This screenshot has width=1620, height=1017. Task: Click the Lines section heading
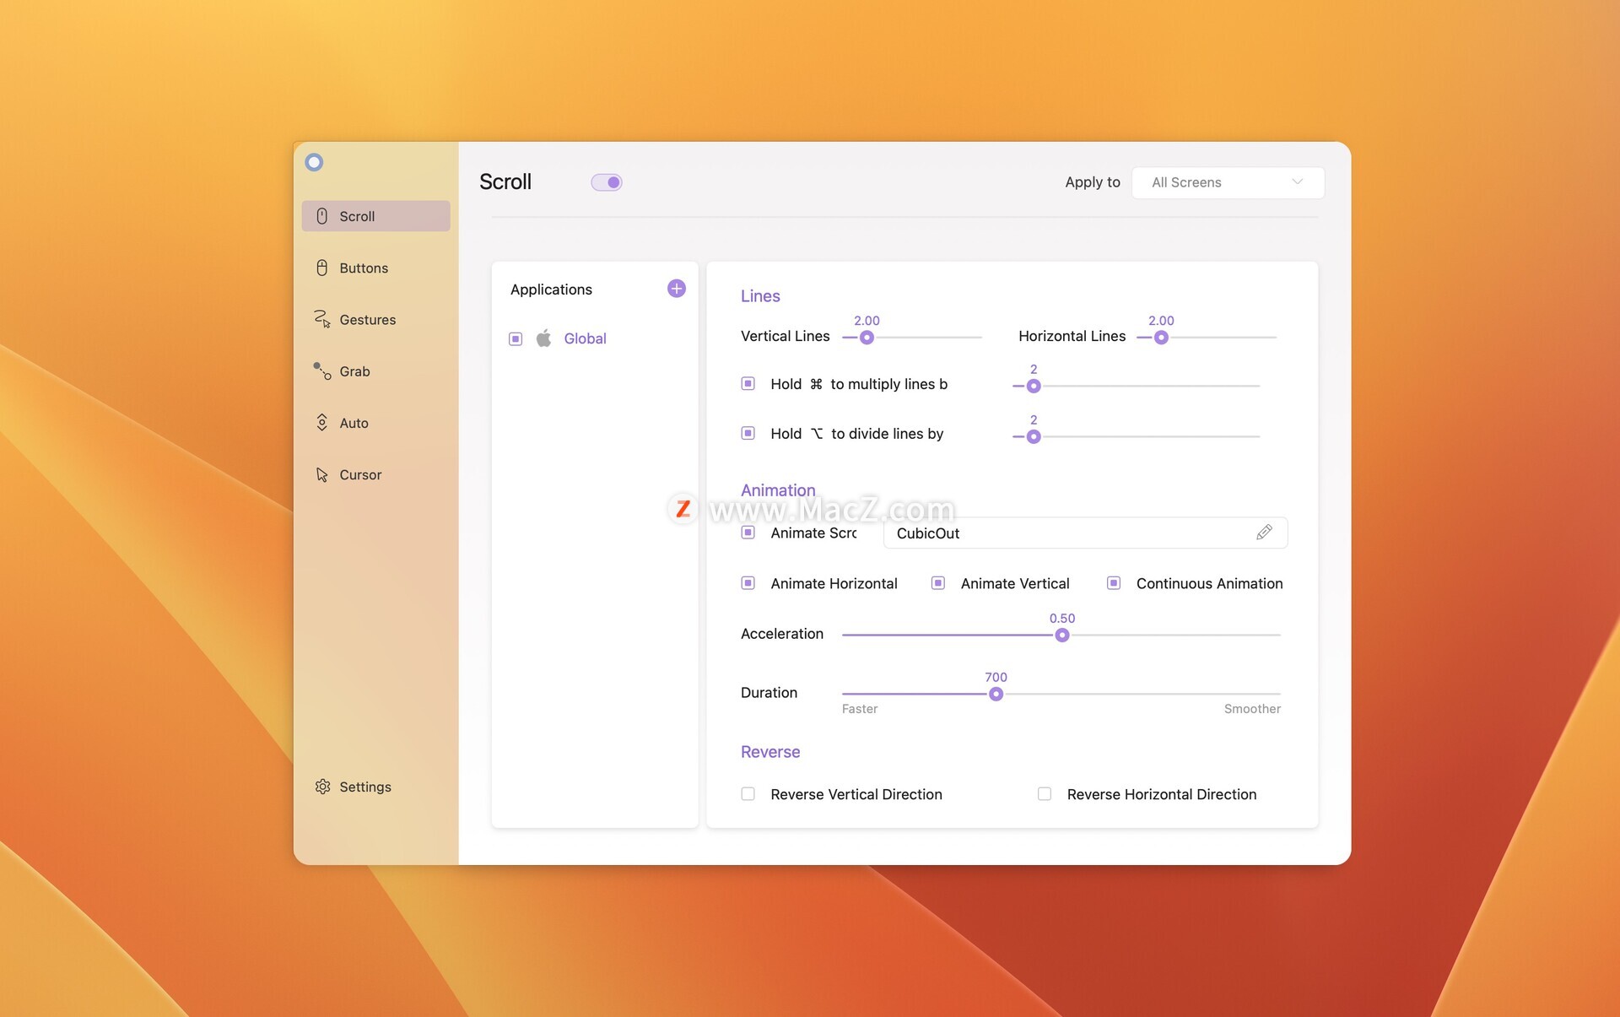[x=760, y=296]
